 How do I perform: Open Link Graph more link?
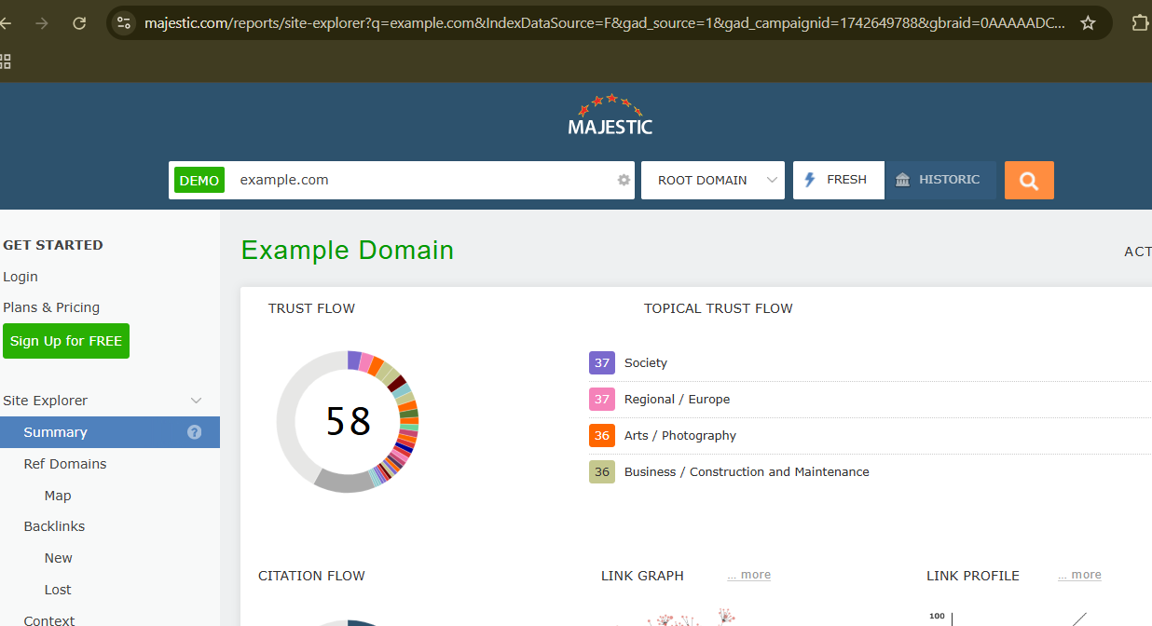tap(749, 575)
